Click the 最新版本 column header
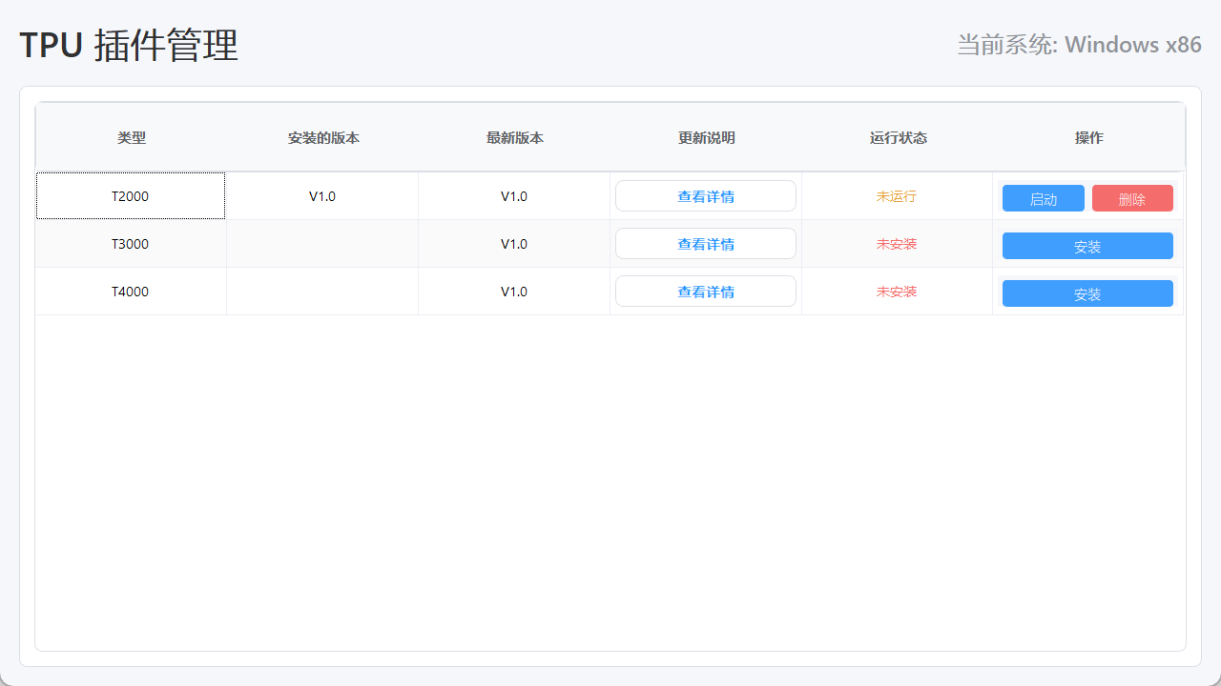The image size is (1221, 686). [x=514, y=138]
